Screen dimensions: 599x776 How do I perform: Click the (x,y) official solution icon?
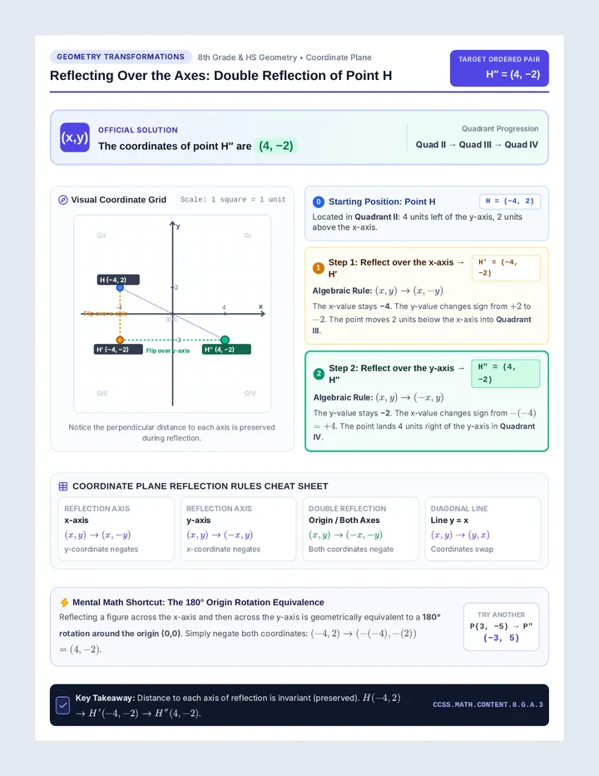coord(75,137)
